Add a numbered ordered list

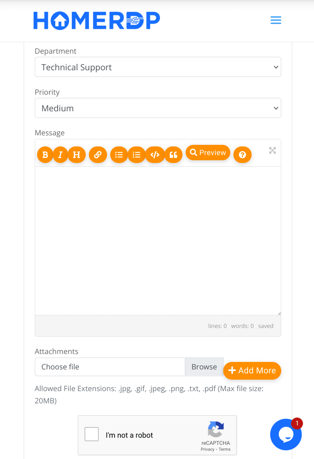tap(137, 155)
